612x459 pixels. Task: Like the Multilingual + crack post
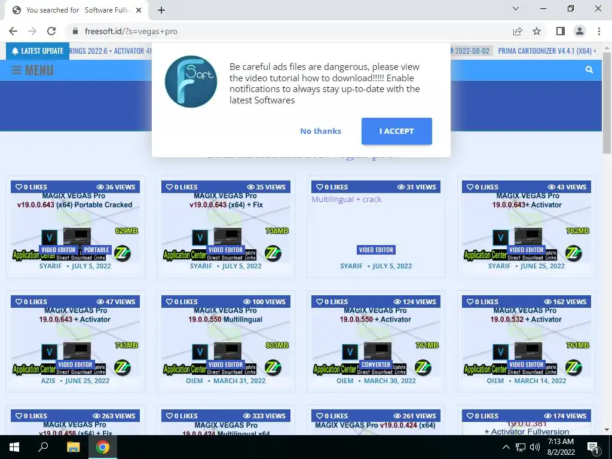click(x=332, y=187)
